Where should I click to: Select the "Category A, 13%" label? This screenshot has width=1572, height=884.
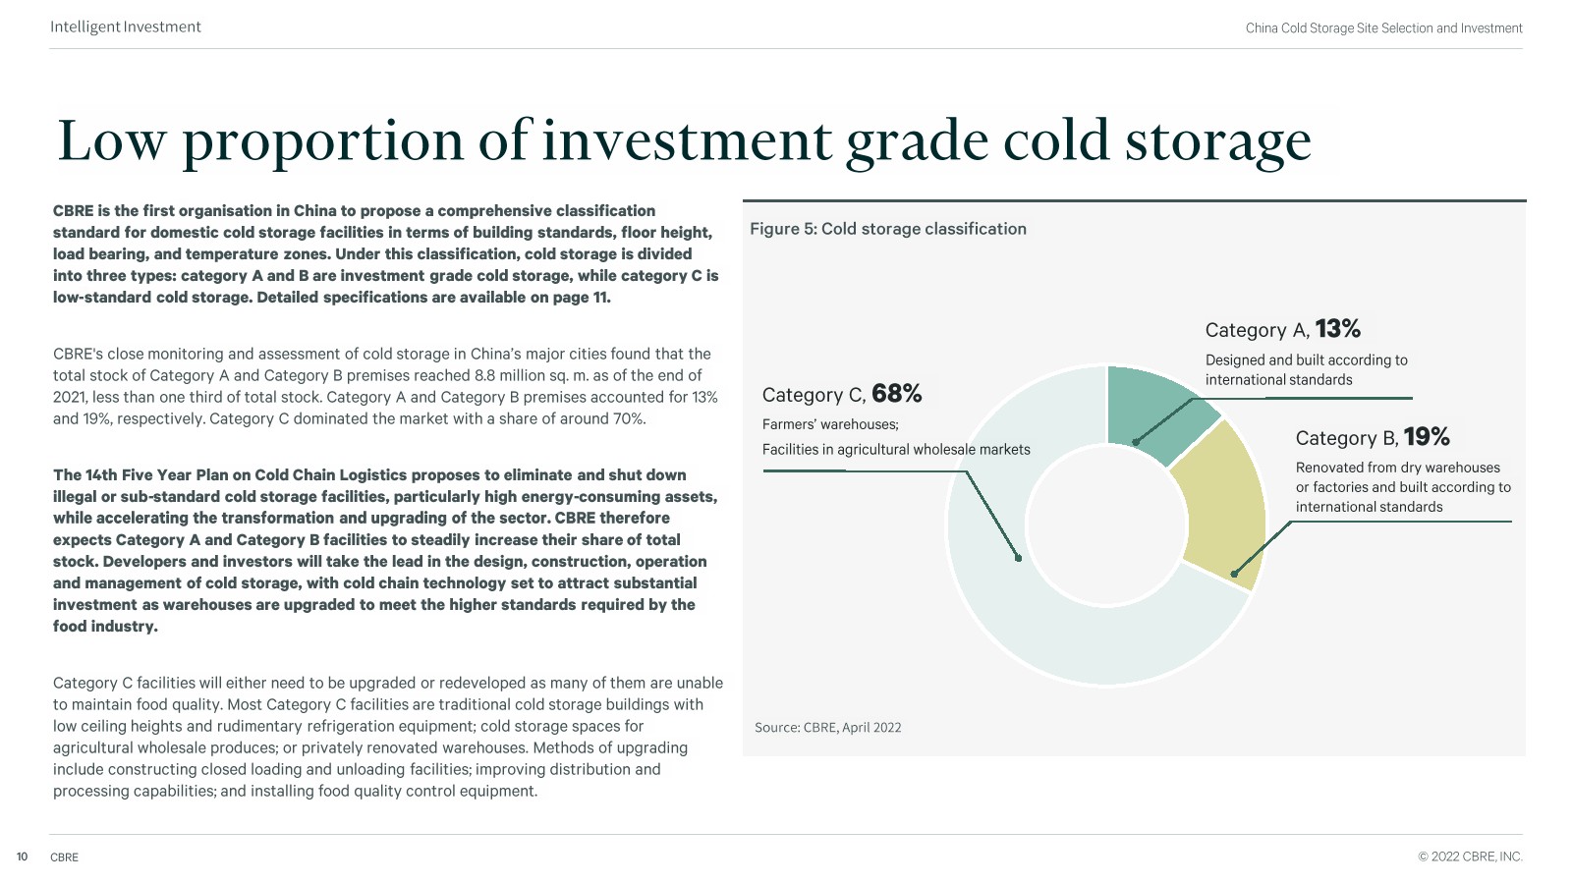pos(1282,330)
